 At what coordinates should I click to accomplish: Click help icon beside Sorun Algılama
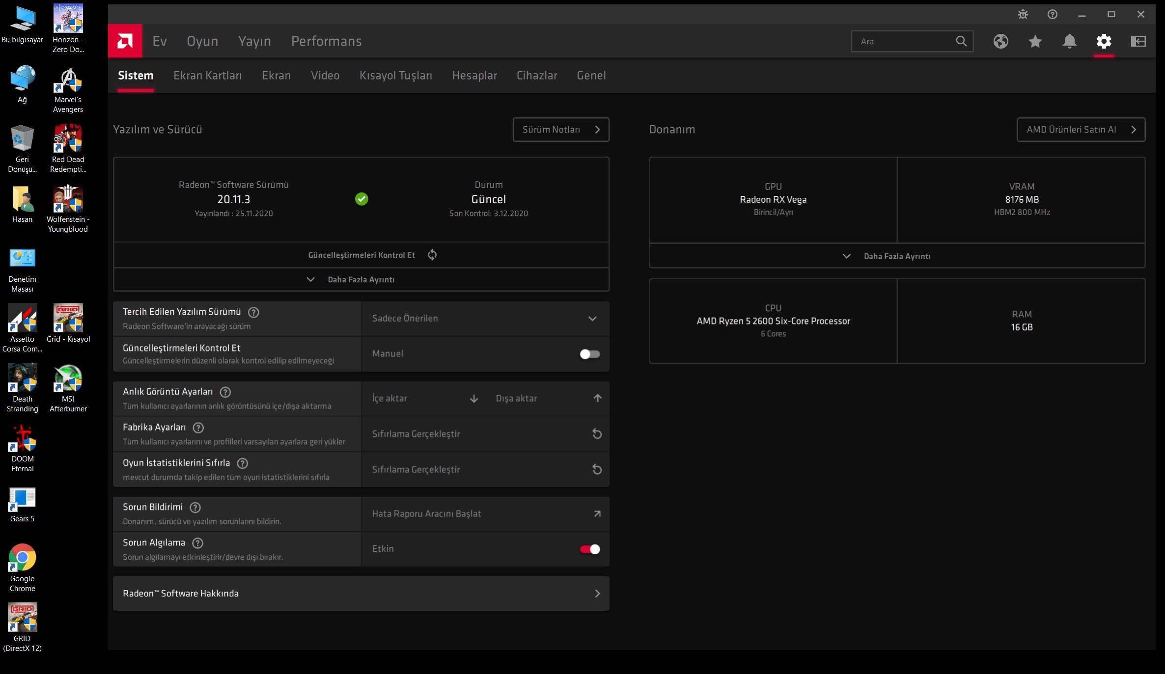(198, 543)
